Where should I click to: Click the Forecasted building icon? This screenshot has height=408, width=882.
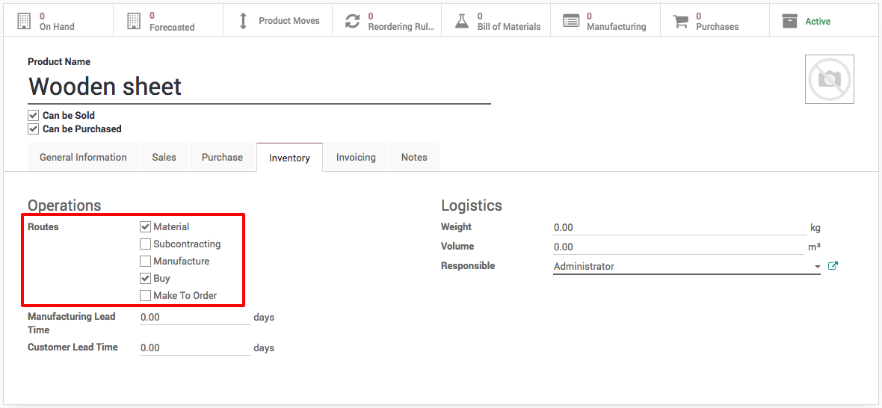(x=133, y=21)
